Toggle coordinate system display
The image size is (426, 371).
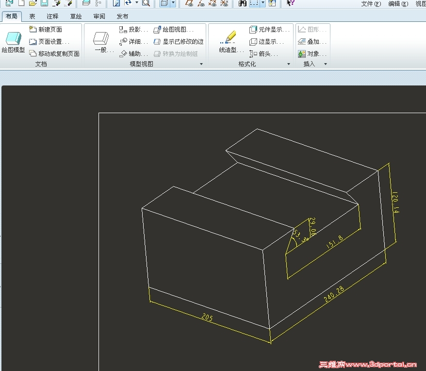[224, 3]
